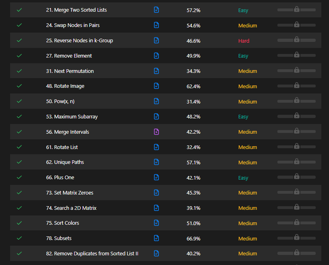
Task: Click the green checkmark for Next Permutation
Action: pos(19,71)
